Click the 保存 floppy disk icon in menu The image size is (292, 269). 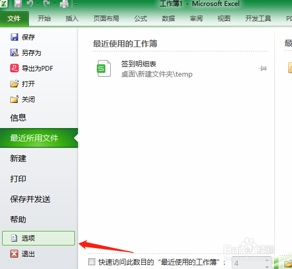click(14, 37)
